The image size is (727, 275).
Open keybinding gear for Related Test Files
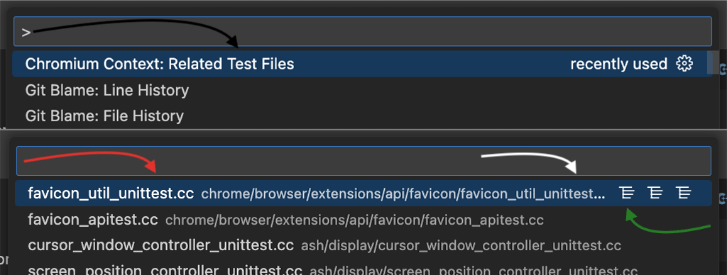[x=684, y=64]
